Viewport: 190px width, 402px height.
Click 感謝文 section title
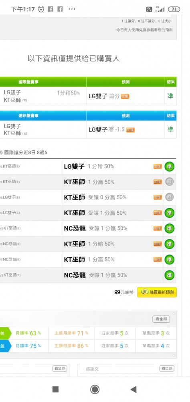pyautogui.click(x=92, y=369)
